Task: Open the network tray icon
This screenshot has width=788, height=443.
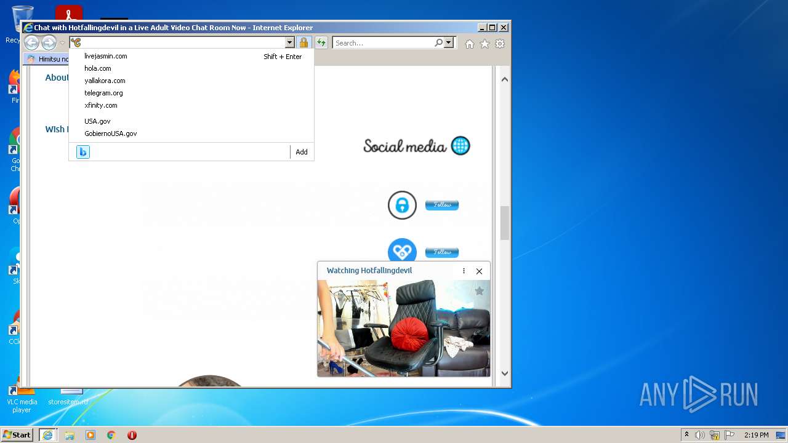Action: coord(714,435)
